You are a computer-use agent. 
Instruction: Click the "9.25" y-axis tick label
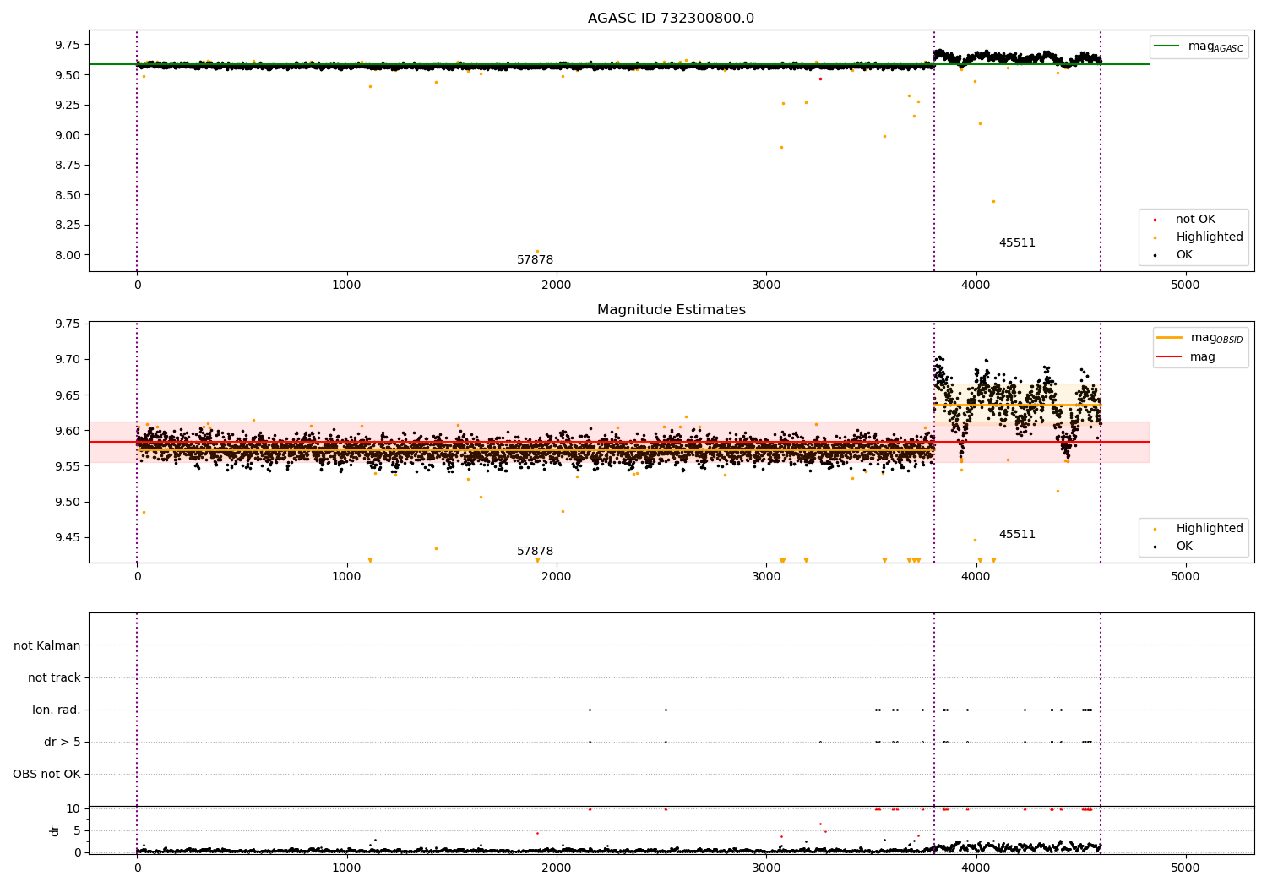tap(69, 106)
